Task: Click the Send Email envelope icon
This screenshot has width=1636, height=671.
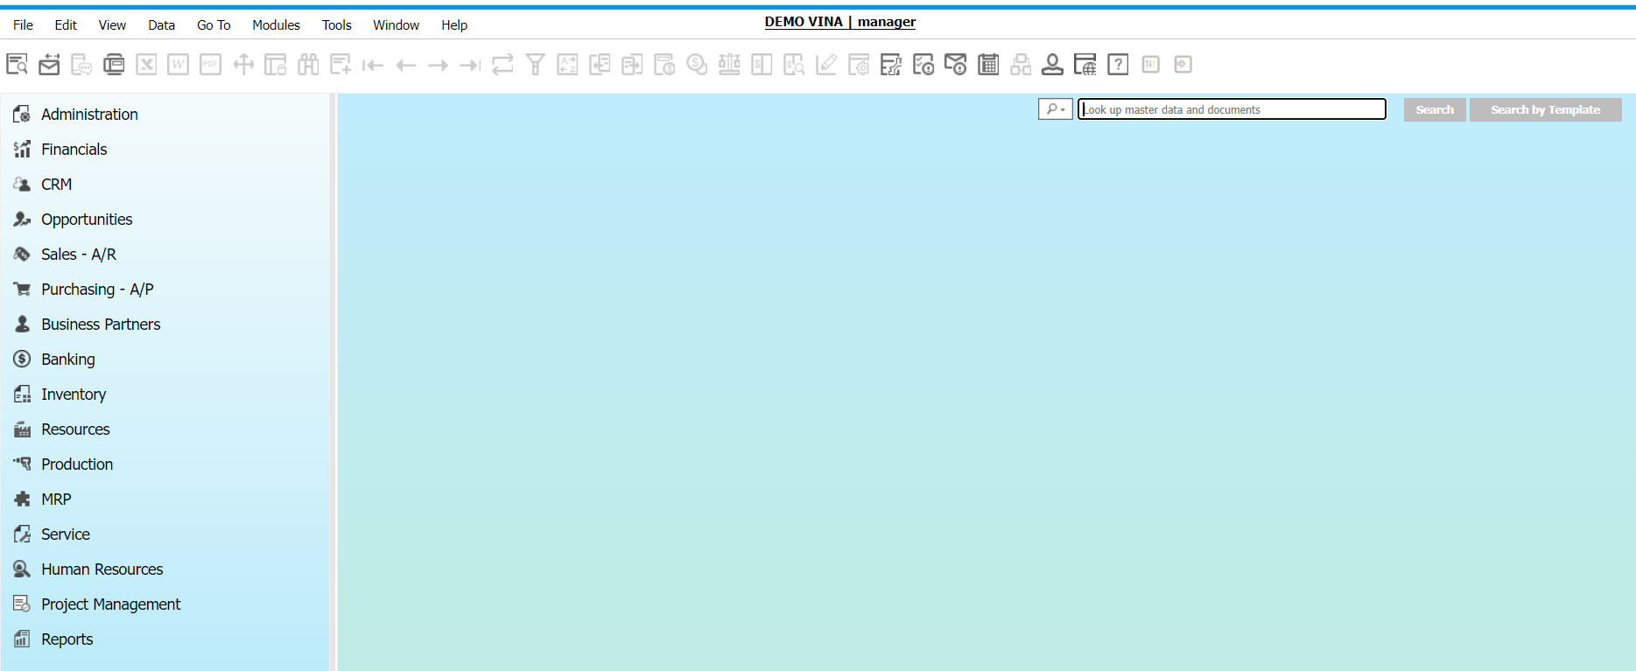Action: (x=49, y=64)
